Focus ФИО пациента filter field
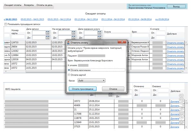Screen dimensions: 191x132 click(x=35, y=92)
